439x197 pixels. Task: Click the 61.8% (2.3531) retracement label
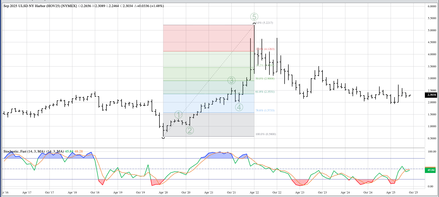pos(265,92)
